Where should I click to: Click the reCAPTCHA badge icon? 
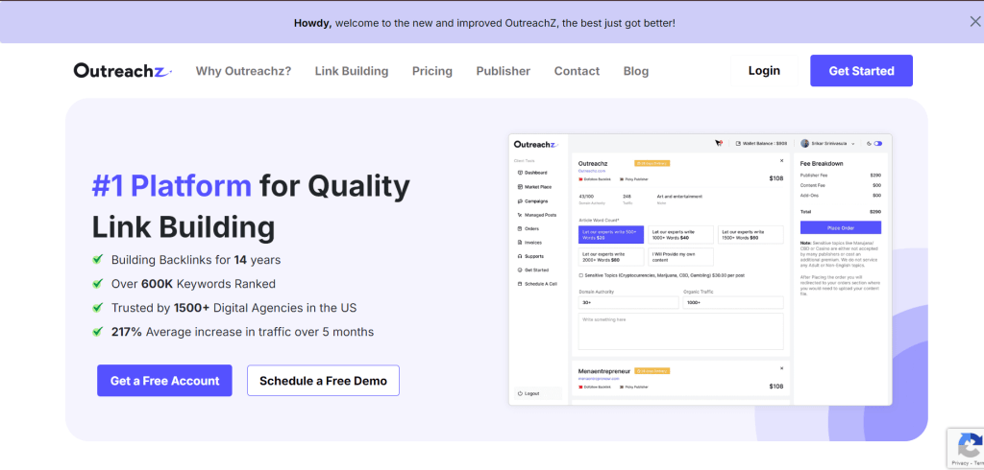pos(971,446)
